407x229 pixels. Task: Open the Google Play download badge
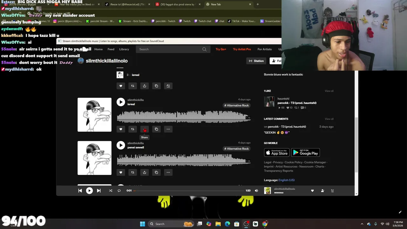click(306, 152)
